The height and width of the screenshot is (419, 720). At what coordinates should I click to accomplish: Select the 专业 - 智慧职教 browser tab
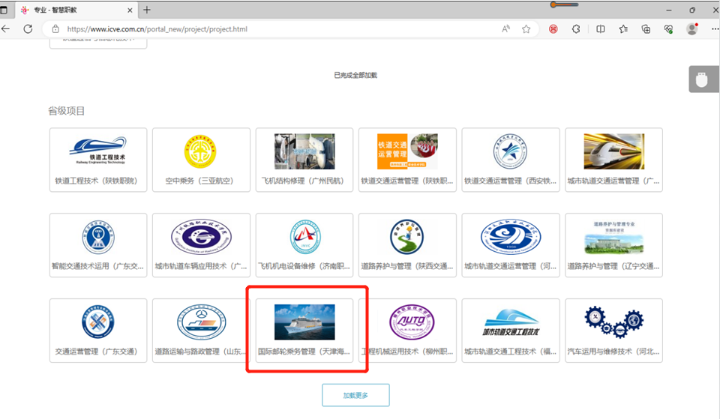click(x=76, y=10)
